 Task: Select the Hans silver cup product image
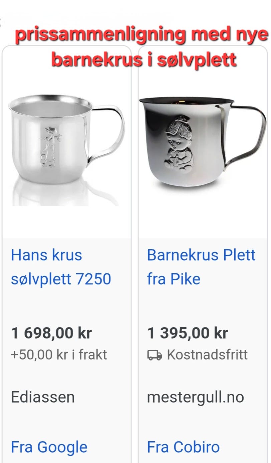click(66, 150)
